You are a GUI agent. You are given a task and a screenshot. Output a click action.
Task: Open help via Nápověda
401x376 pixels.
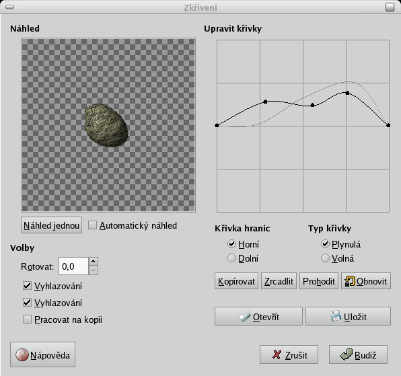pos(42,354)
